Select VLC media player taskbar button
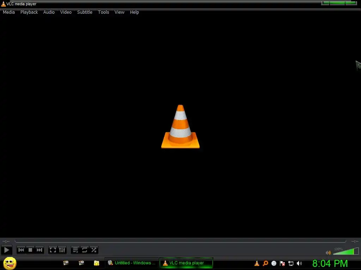Image resolution: width=361 pixels, height=270 pixels. pos(186,263)
